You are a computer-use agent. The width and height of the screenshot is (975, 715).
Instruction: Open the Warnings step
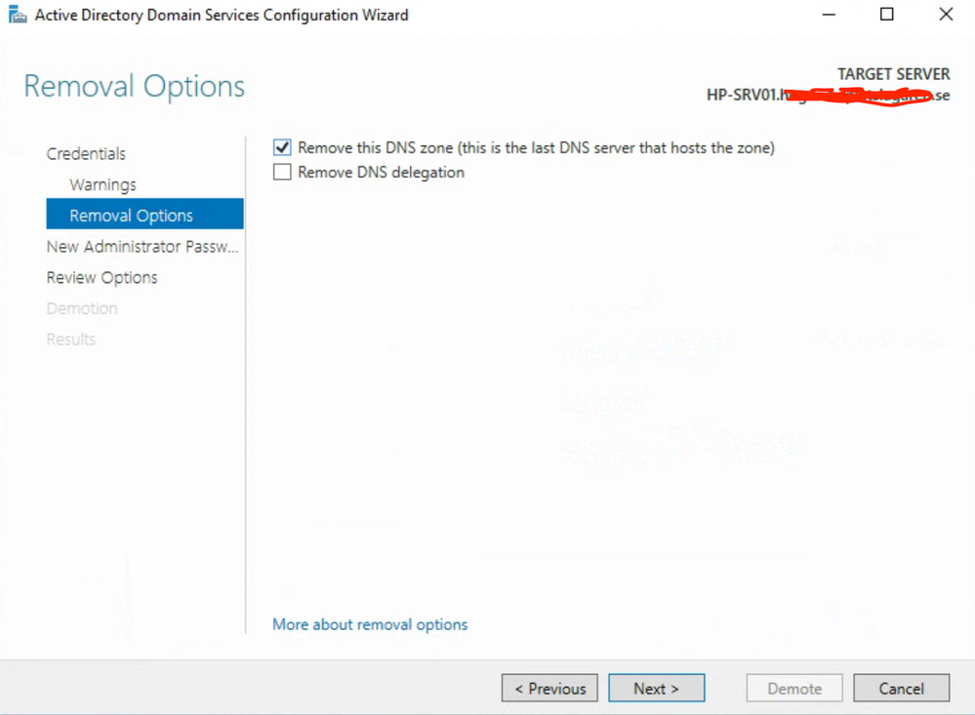pos(102,184)
